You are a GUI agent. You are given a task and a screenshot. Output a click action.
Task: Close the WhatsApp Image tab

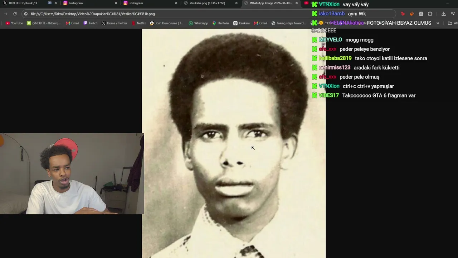pyautogui.click(x=297, y=3)
